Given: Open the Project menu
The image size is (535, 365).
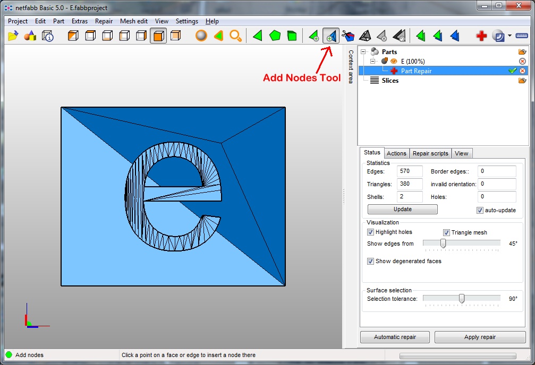Looking at the screenshot, I should [x=18, y=21].
